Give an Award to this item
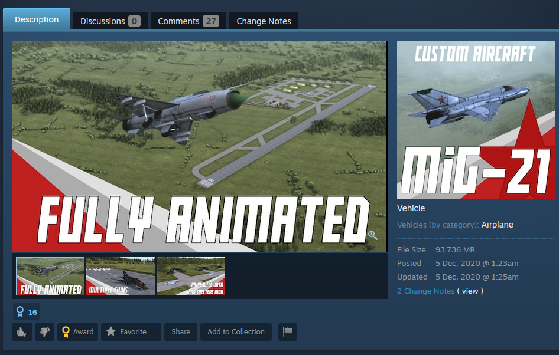 [x=78, y=332]
